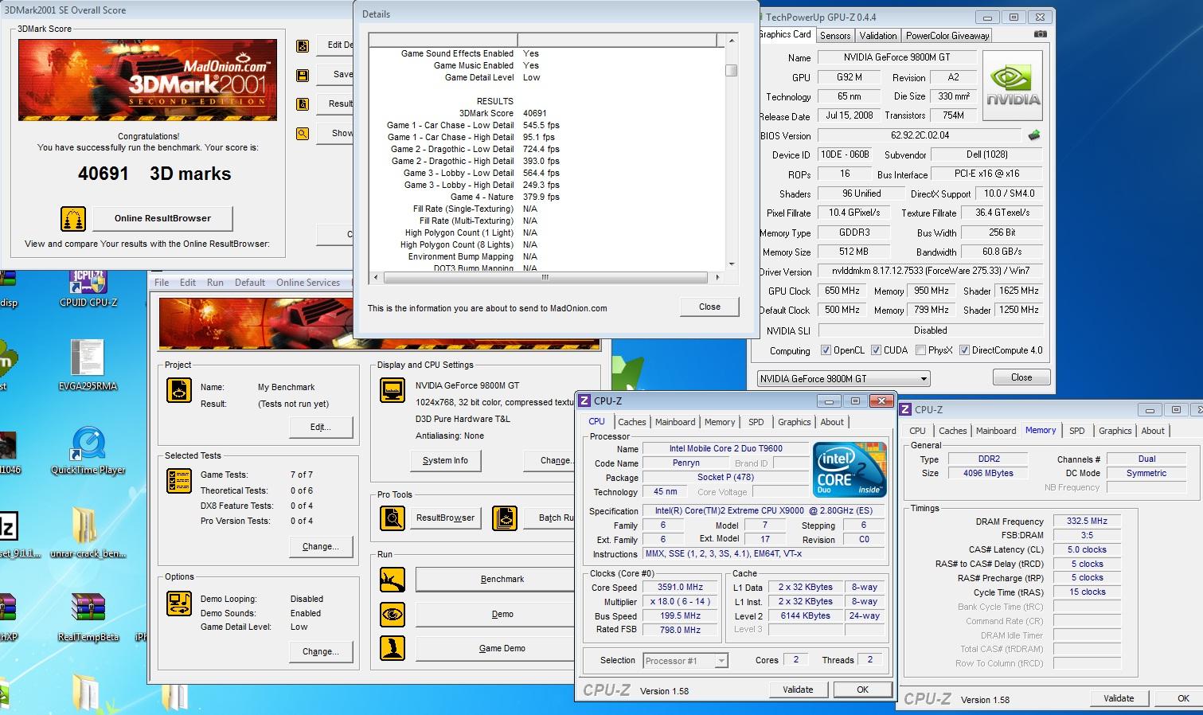Click the Intel Core 2 Duo logo
The height and width of the screenshot is (715, 1203).
pos(850,470)
